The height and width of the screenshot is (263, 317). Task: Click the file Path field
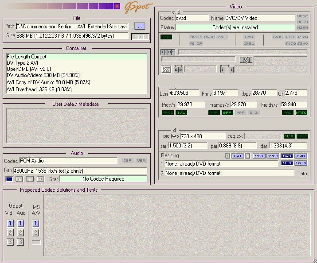pyautogui.click(x=72, y=27)
